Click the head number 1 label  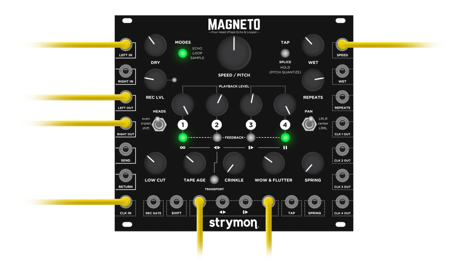(x=183, y=125)
